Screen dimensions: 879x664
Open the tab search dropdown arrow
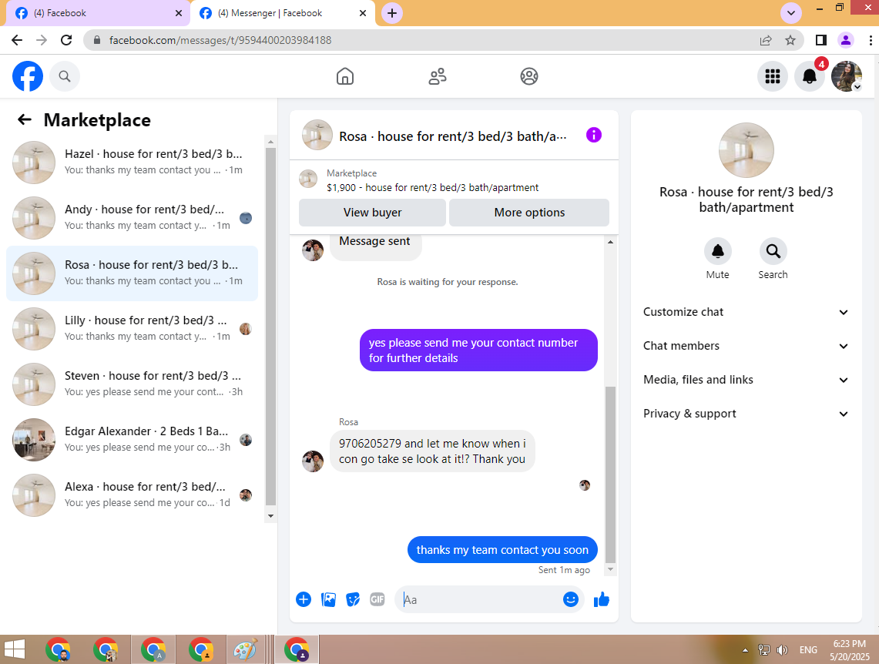[791, 13]
